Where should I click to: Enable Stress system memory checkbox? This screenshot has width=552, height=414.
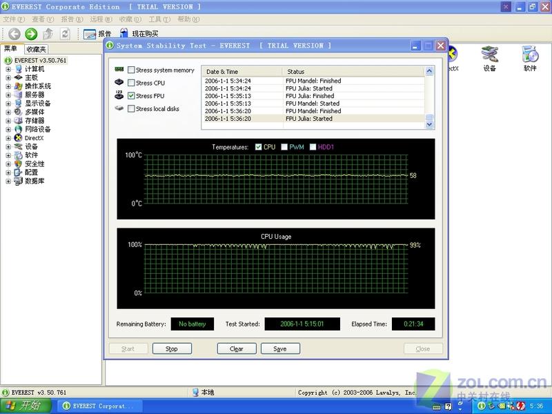point(131,70)
